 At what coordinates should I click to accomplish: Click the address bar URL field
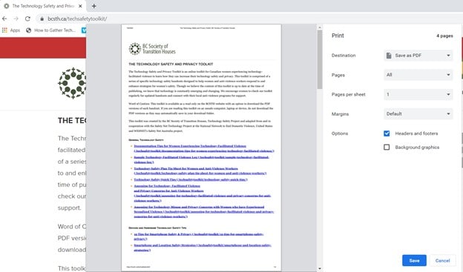tap(248, 19)
